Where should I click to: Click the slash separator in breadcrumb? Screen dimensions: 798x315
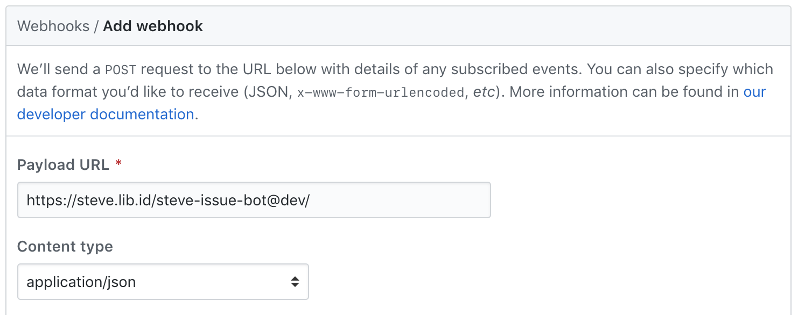pyautogui.click(x=96, y=26)
